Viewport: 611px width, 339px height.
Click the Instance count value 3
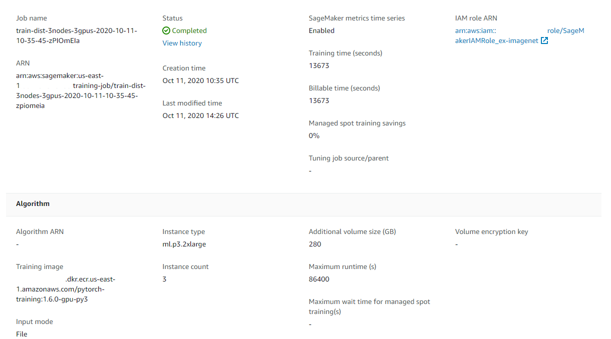[x=164, y=279]
